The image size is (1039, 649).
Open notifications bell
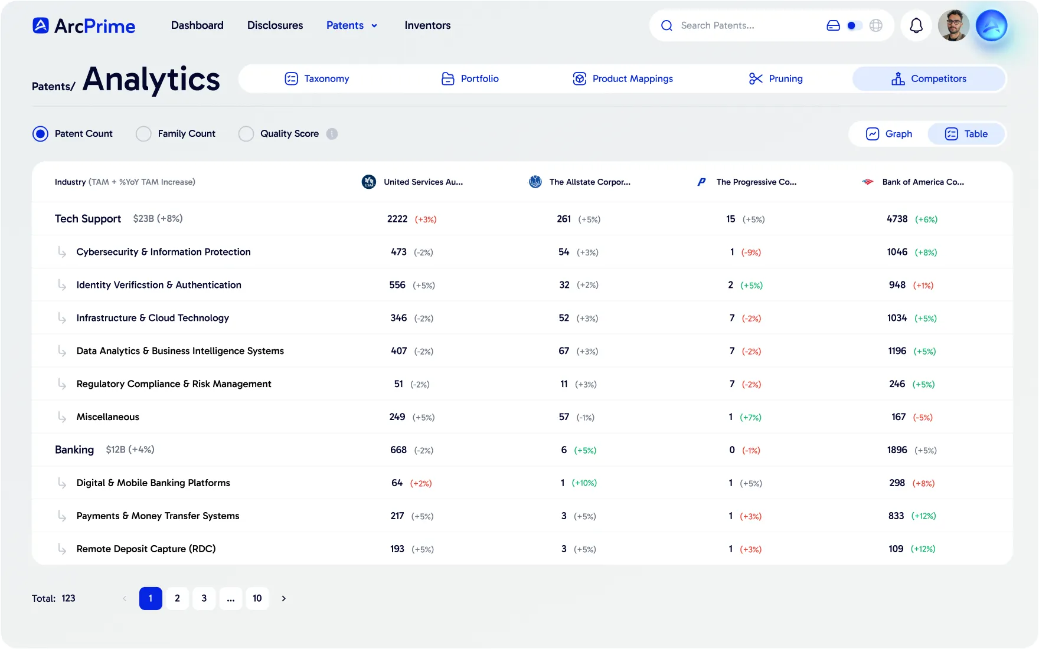click(916, 25)
